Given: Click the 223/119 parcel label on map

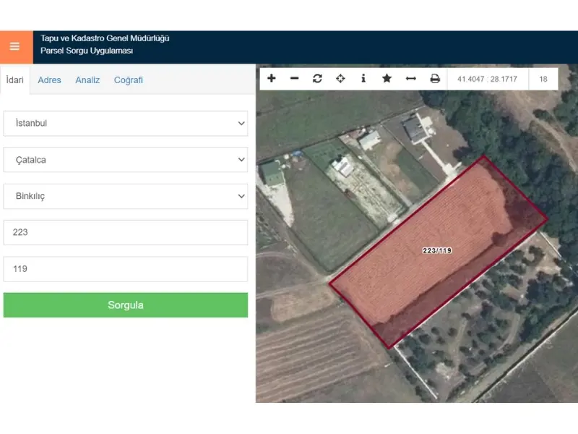Looking at the screenshot, I should coord(437,250).
